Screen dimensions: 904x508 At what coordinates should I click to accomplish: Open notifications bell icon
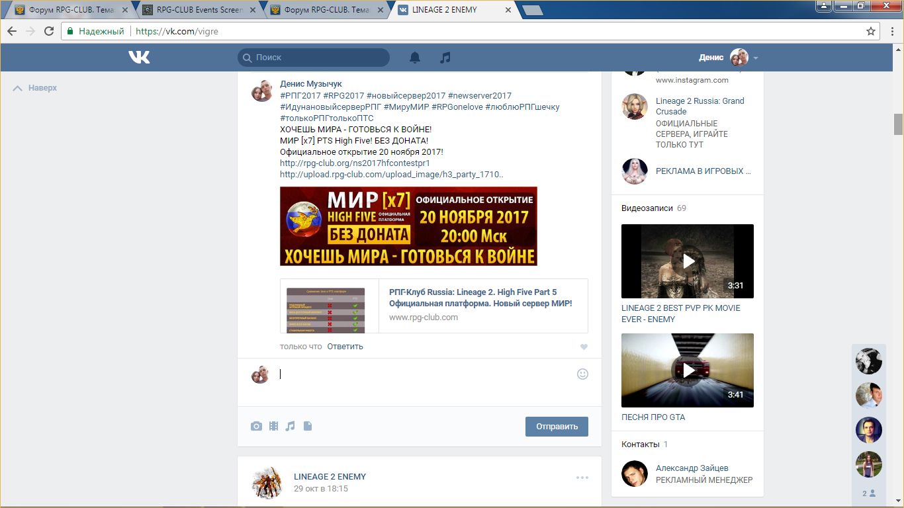point(415,58)
